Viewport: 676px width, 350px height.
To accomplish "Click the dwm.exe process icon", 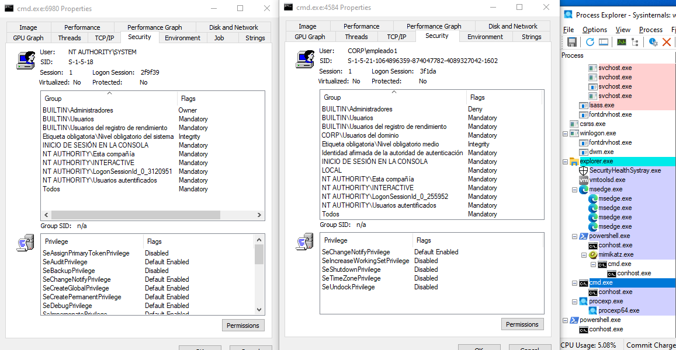I will pyautogui.click(x=583, y=152).
